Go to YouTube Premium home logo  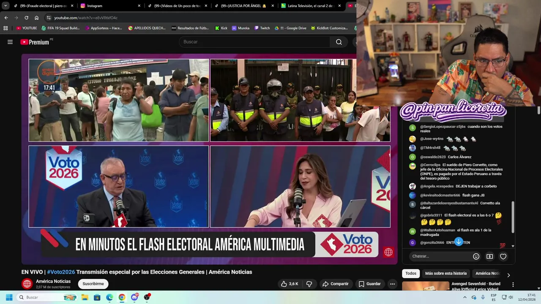35,42
